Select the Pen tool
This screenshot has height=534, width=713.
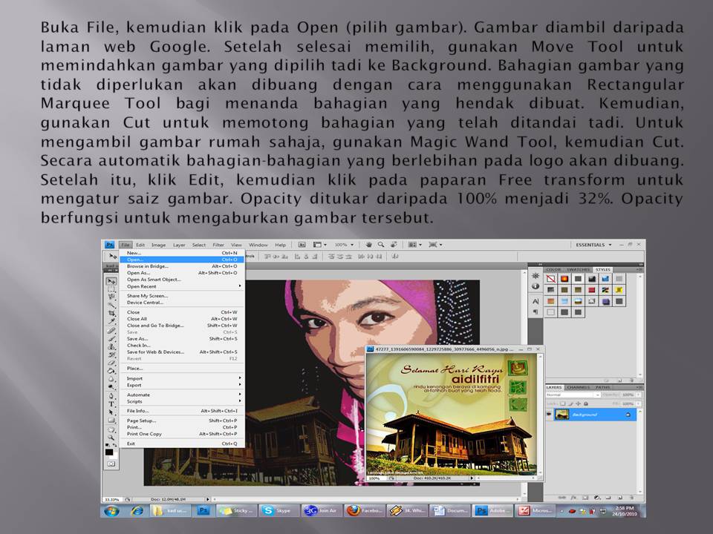[111, 395]
